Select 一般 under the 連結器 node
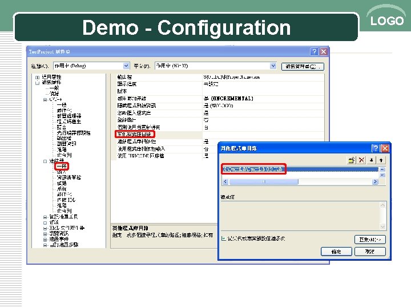 [x=62, y=166]
